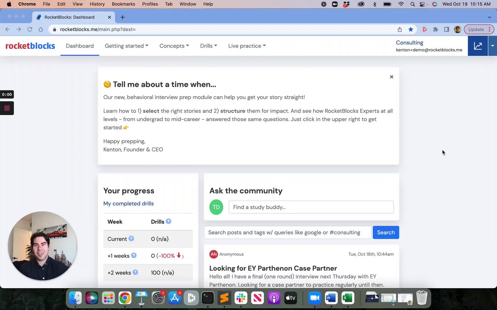Open the progress chart icon in header
This screenshot has height=310, width=497.
pos(478,46)
